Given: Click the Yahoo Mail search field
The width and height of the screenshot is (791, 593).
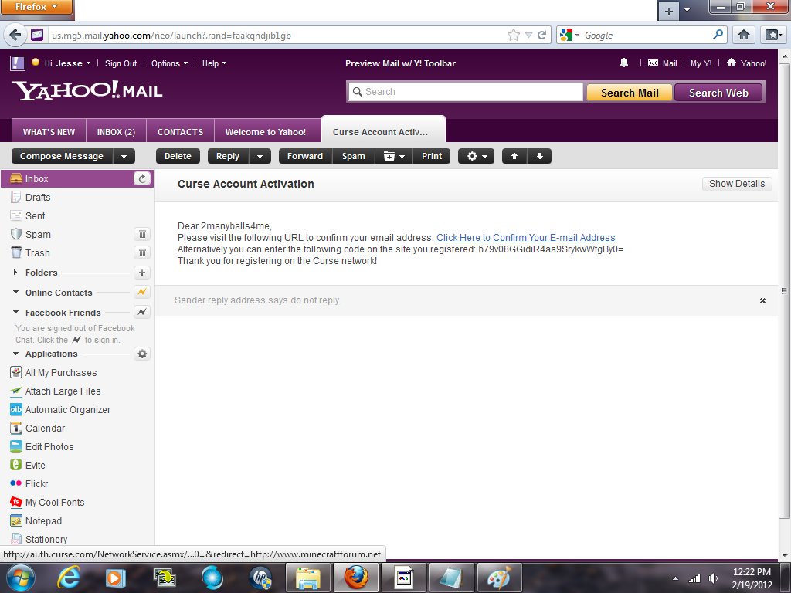Looking at the screenshot, I should coord(466,92).
